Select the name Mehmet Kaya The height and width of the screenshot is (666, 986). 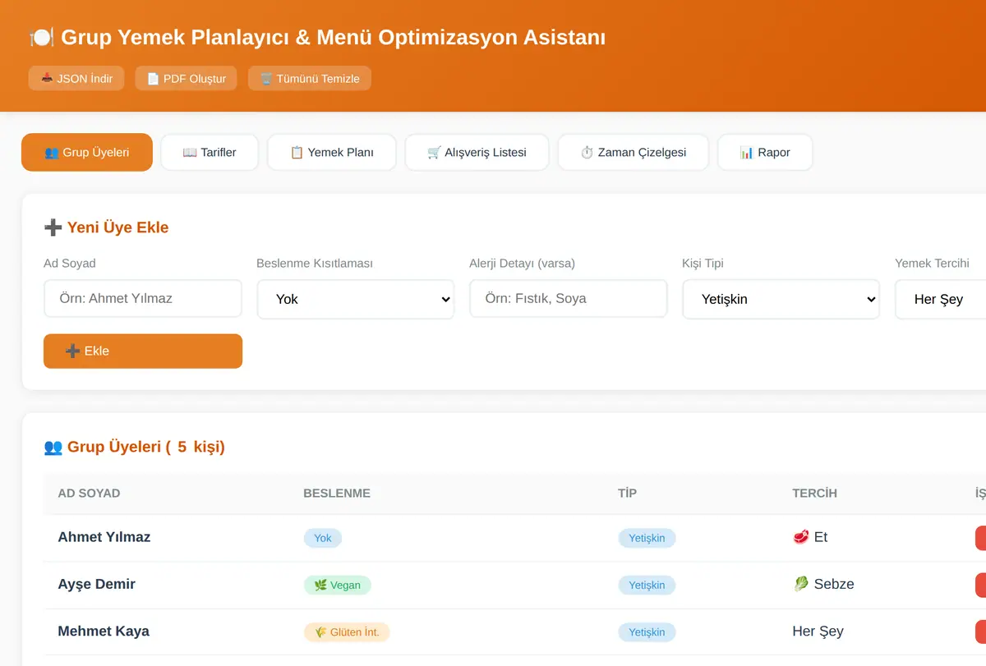pos(104,632)
